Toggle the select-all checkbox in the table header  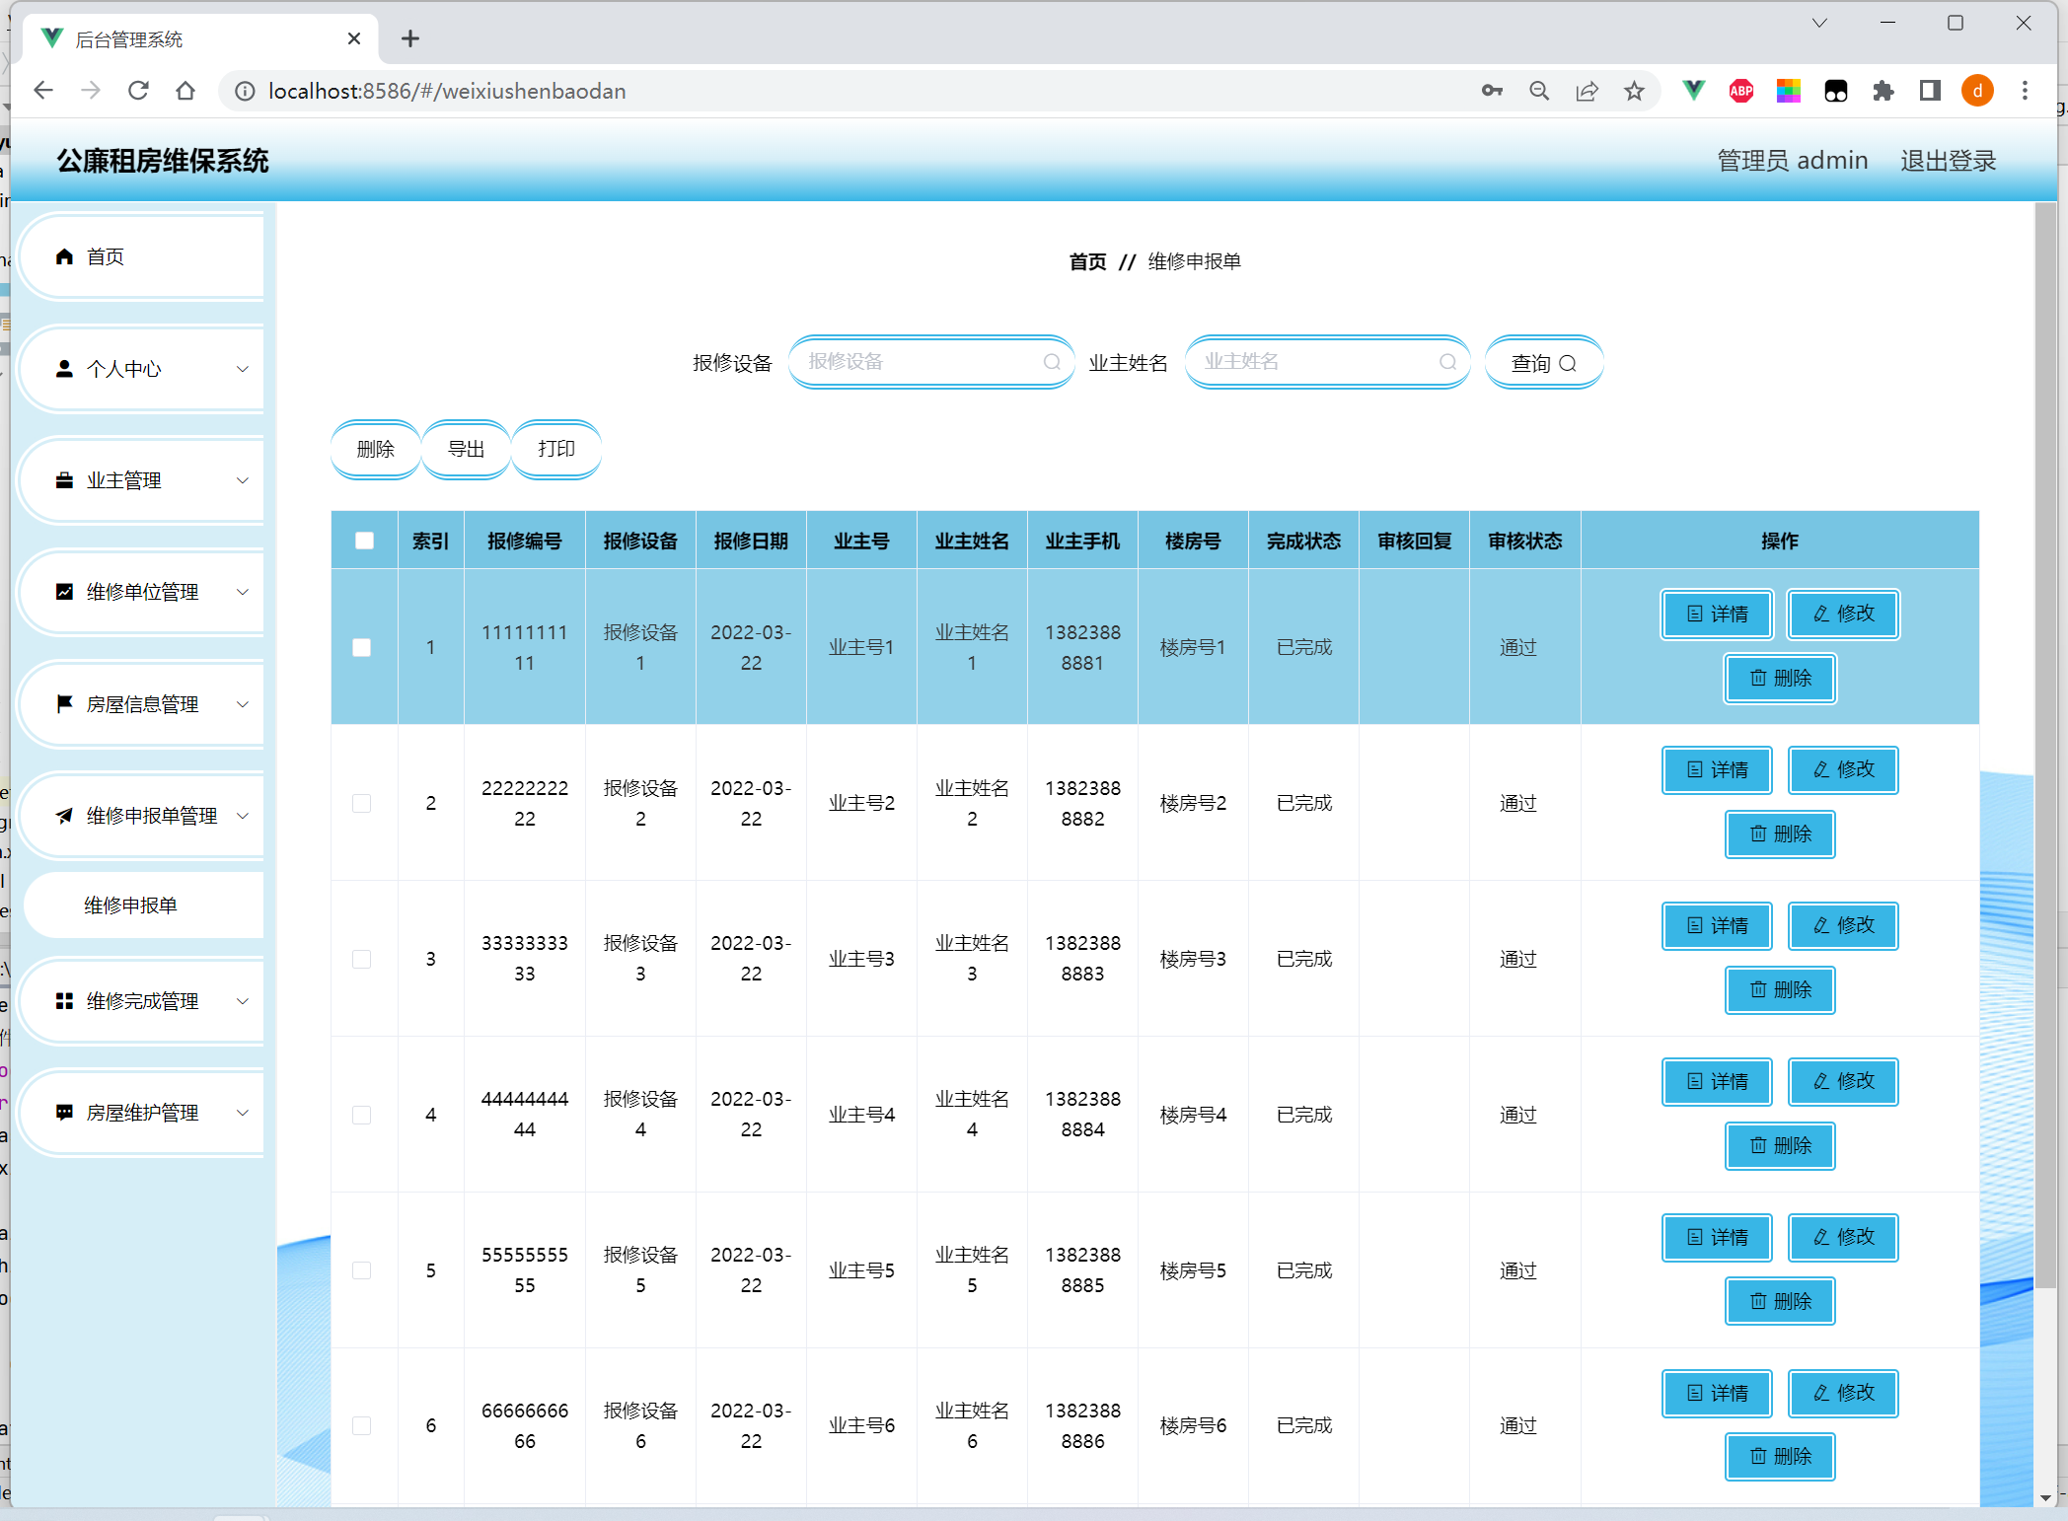(364, 541)
